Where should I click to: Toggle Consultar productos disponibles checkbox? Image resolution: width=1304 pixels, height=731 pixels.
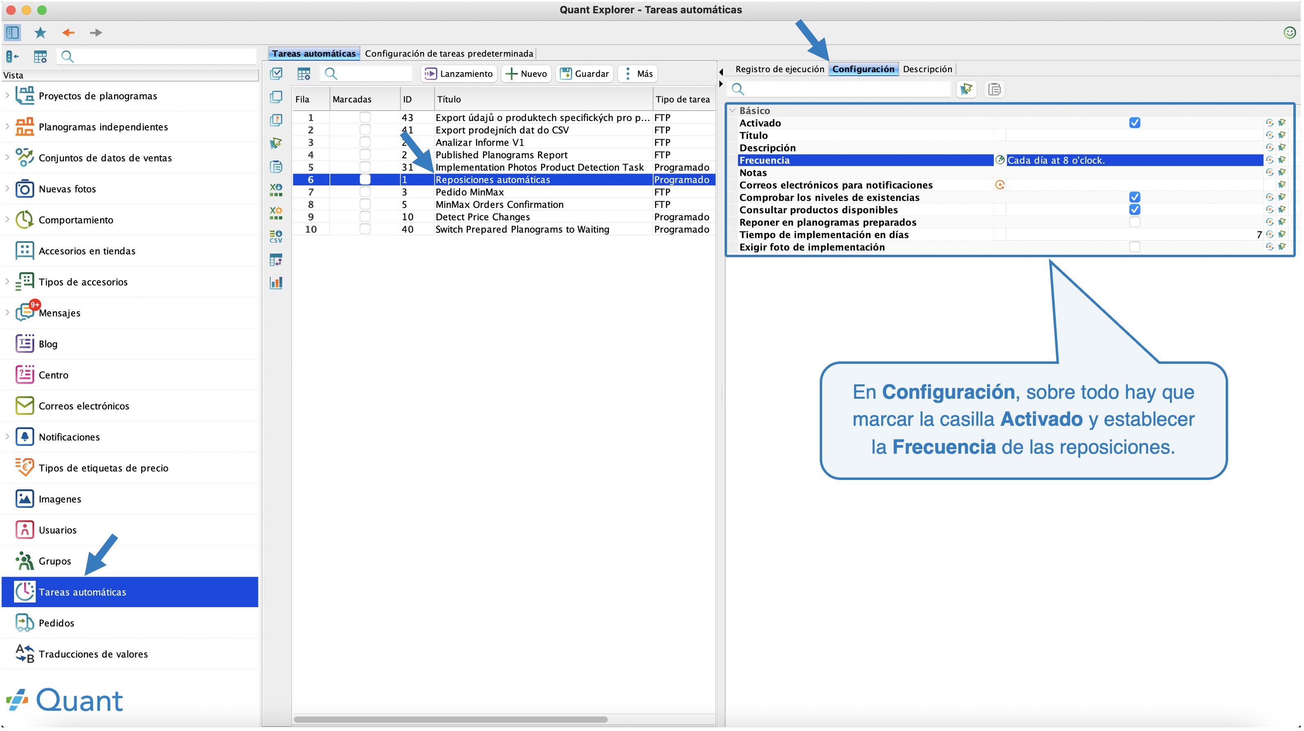(x=1134, y=210)
